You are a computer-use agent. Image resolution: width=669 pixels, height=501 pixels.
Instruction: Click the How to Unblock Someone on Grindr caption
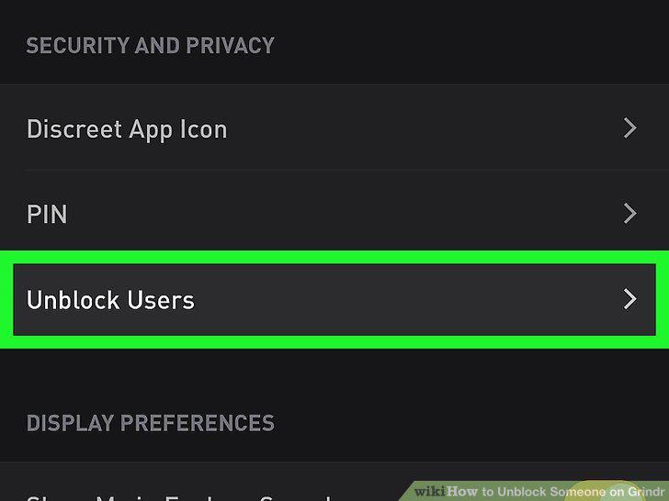(x=557, y=492)
